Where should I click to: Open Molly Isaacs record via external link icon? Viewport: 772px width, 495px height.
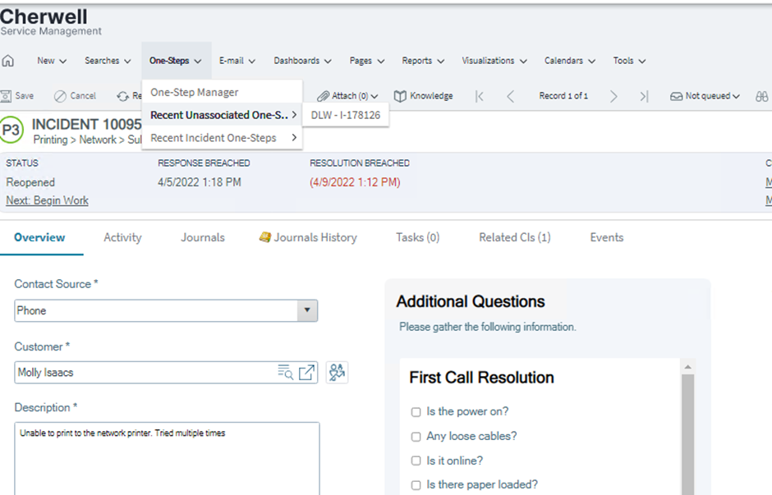(x=305, y=372)
